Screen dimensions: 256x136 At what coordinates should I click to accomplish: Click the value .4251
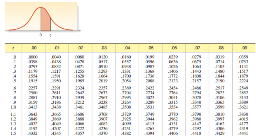126,129
